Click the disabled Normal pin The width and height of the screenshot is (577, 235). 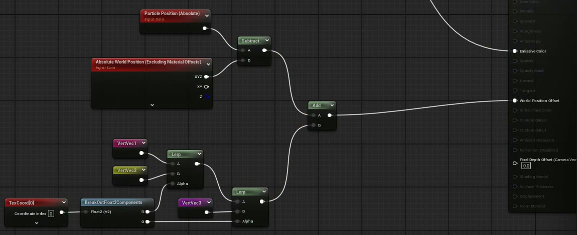pyautogui.click(x=515, y=80)
